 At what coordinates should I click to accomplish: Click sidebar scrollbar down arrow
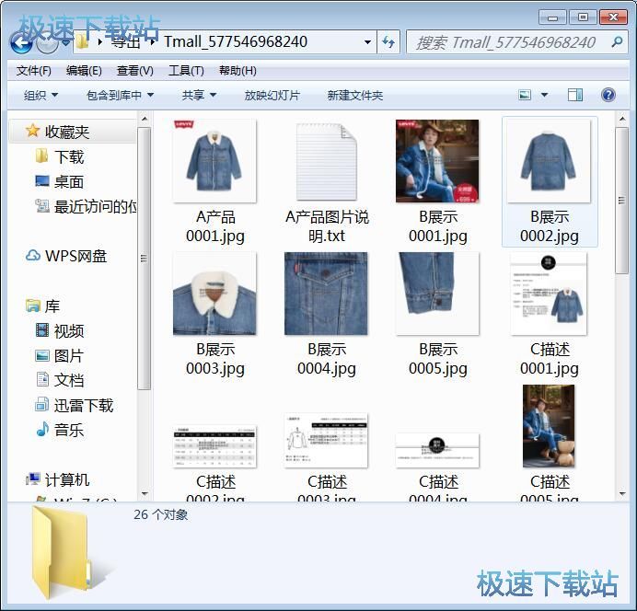pyautogui.click(x=145, y=494)
